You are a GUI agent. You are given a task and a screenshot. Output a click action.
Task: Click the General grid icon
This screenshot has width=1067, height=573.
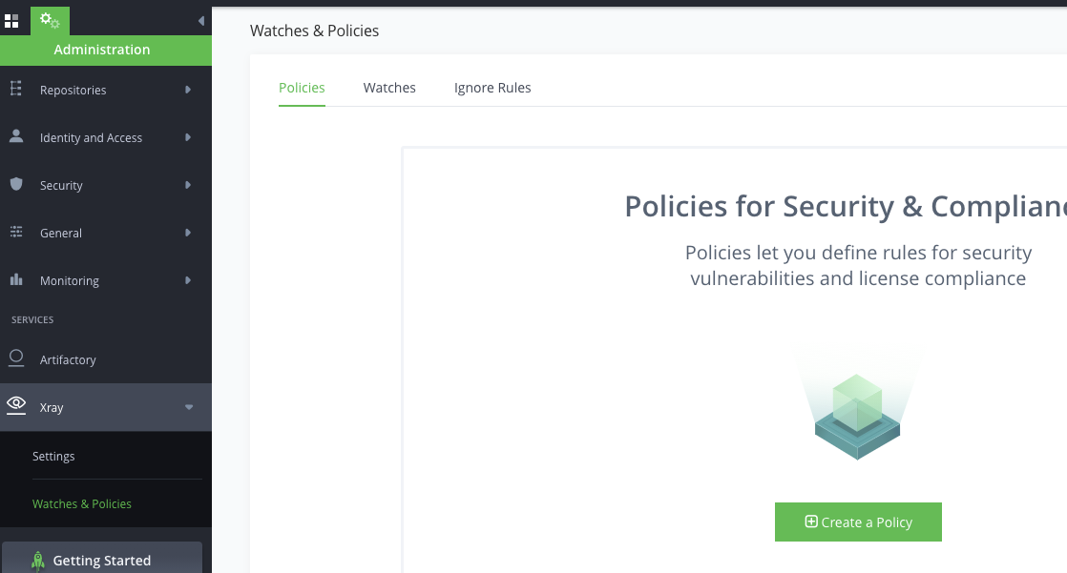click(x=15, y=232)
